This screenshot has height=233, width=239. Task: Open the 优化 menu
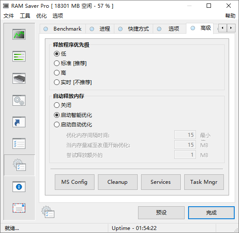41,16
